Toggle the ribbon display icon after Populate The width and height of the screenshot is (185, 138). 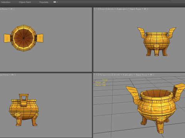click(55, 2)
